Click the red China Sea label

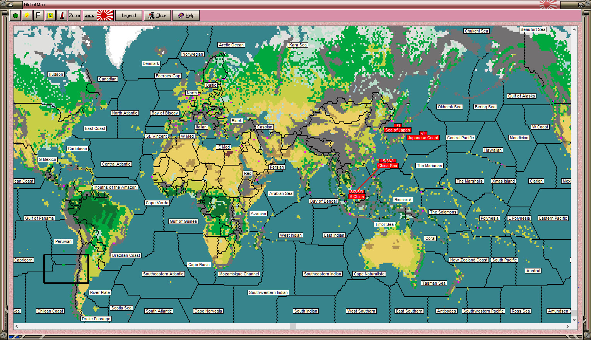tap(388, 166)
